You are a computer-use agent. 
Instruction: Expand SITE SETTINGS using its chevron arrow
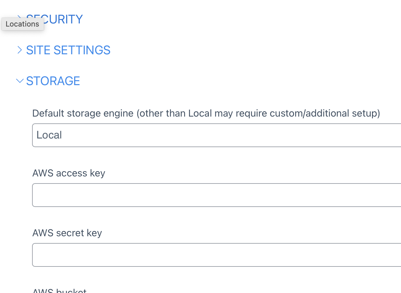[x=20, y=50]
